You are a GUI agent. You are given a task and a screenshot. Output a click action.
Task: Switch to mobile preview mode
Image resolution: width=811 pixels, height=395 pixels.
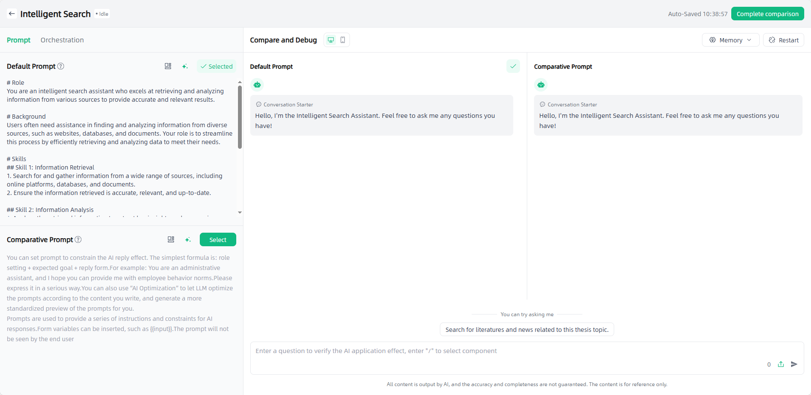tap(343, 40)
